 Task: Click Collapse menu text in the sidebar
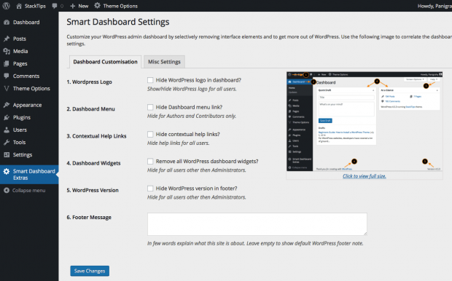click(x=29, y=190)
